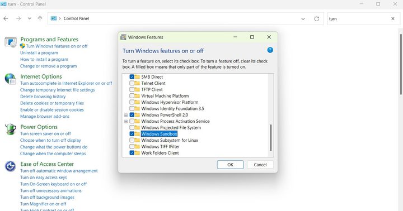This screenshot has width=403, height=211.
Task: Check the Windows Process Activation Service checkbox
Action: pyautogui.click(x=132, y=121)
